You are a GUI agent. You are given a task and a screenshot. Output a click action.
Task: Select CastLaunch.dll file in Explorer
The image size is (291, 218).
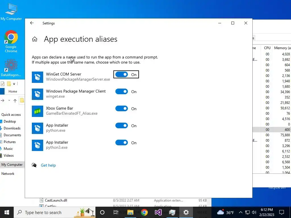coord(56,200)
